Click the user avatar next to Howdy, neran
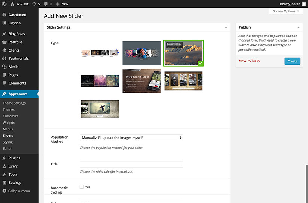The width and height of the screenshot is (308, 203). tap(303, 4)
